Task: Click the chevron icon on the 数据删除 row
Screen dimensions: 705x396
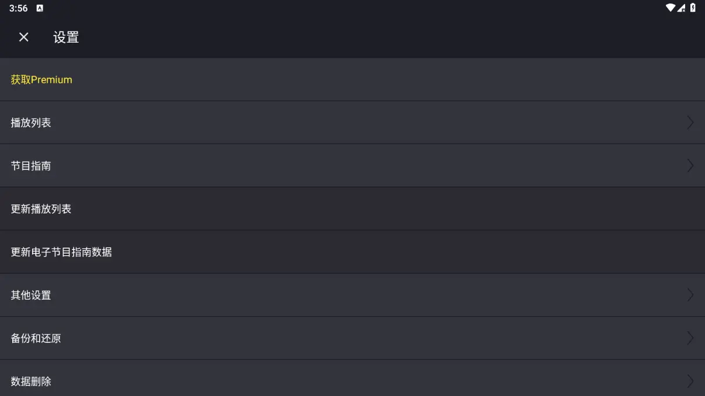Action: (x=690, y=381)
